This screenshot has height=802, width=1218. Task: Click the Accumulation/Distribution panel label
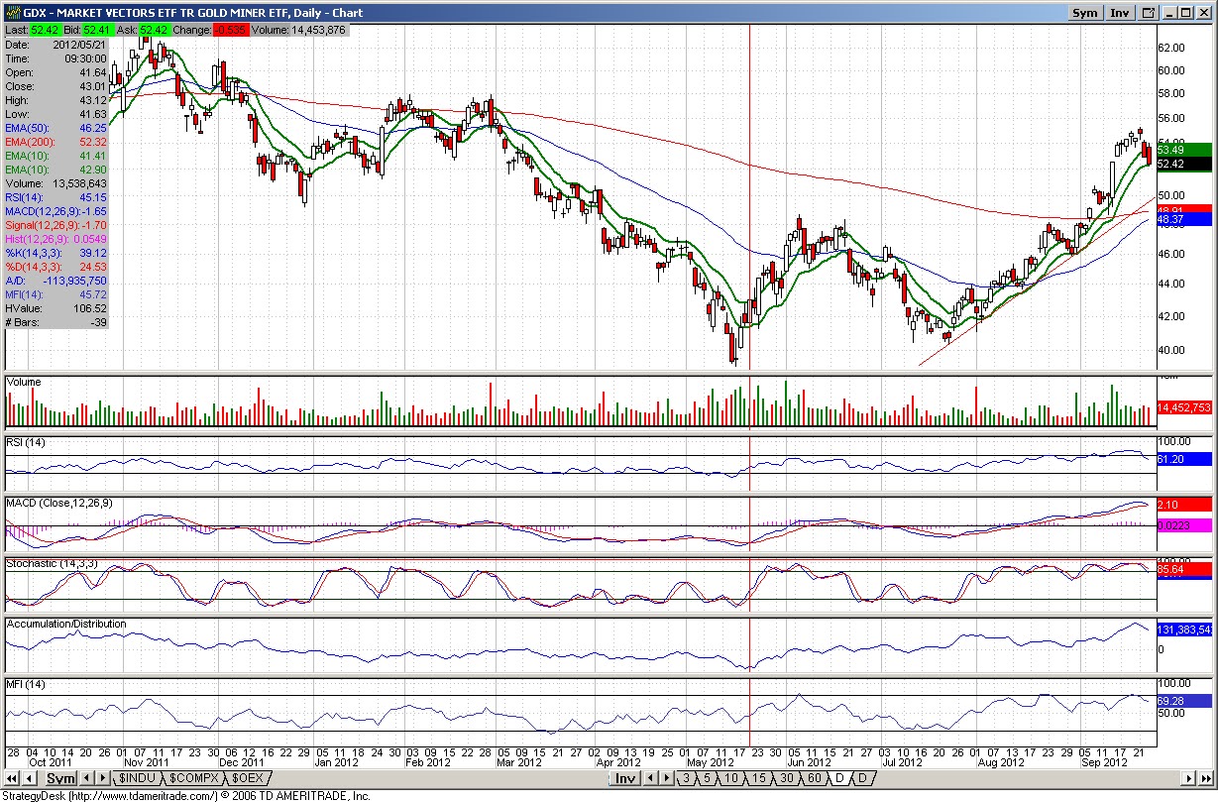[66, 624]
